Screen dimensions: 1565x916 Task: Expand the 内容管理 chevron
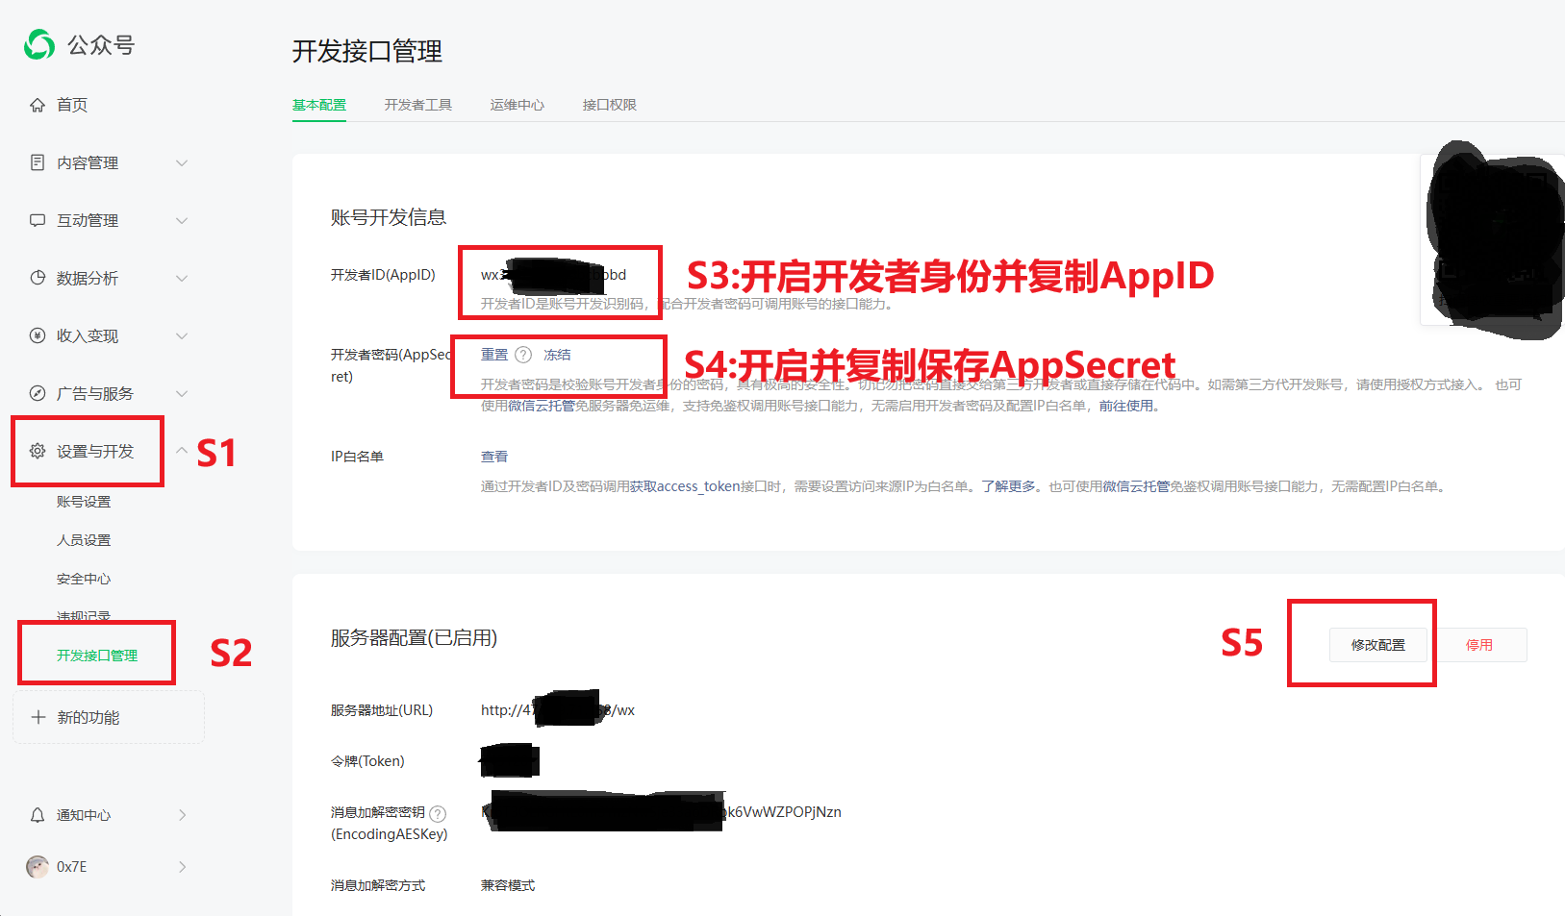pyautogui.click(x=182, y=162)
